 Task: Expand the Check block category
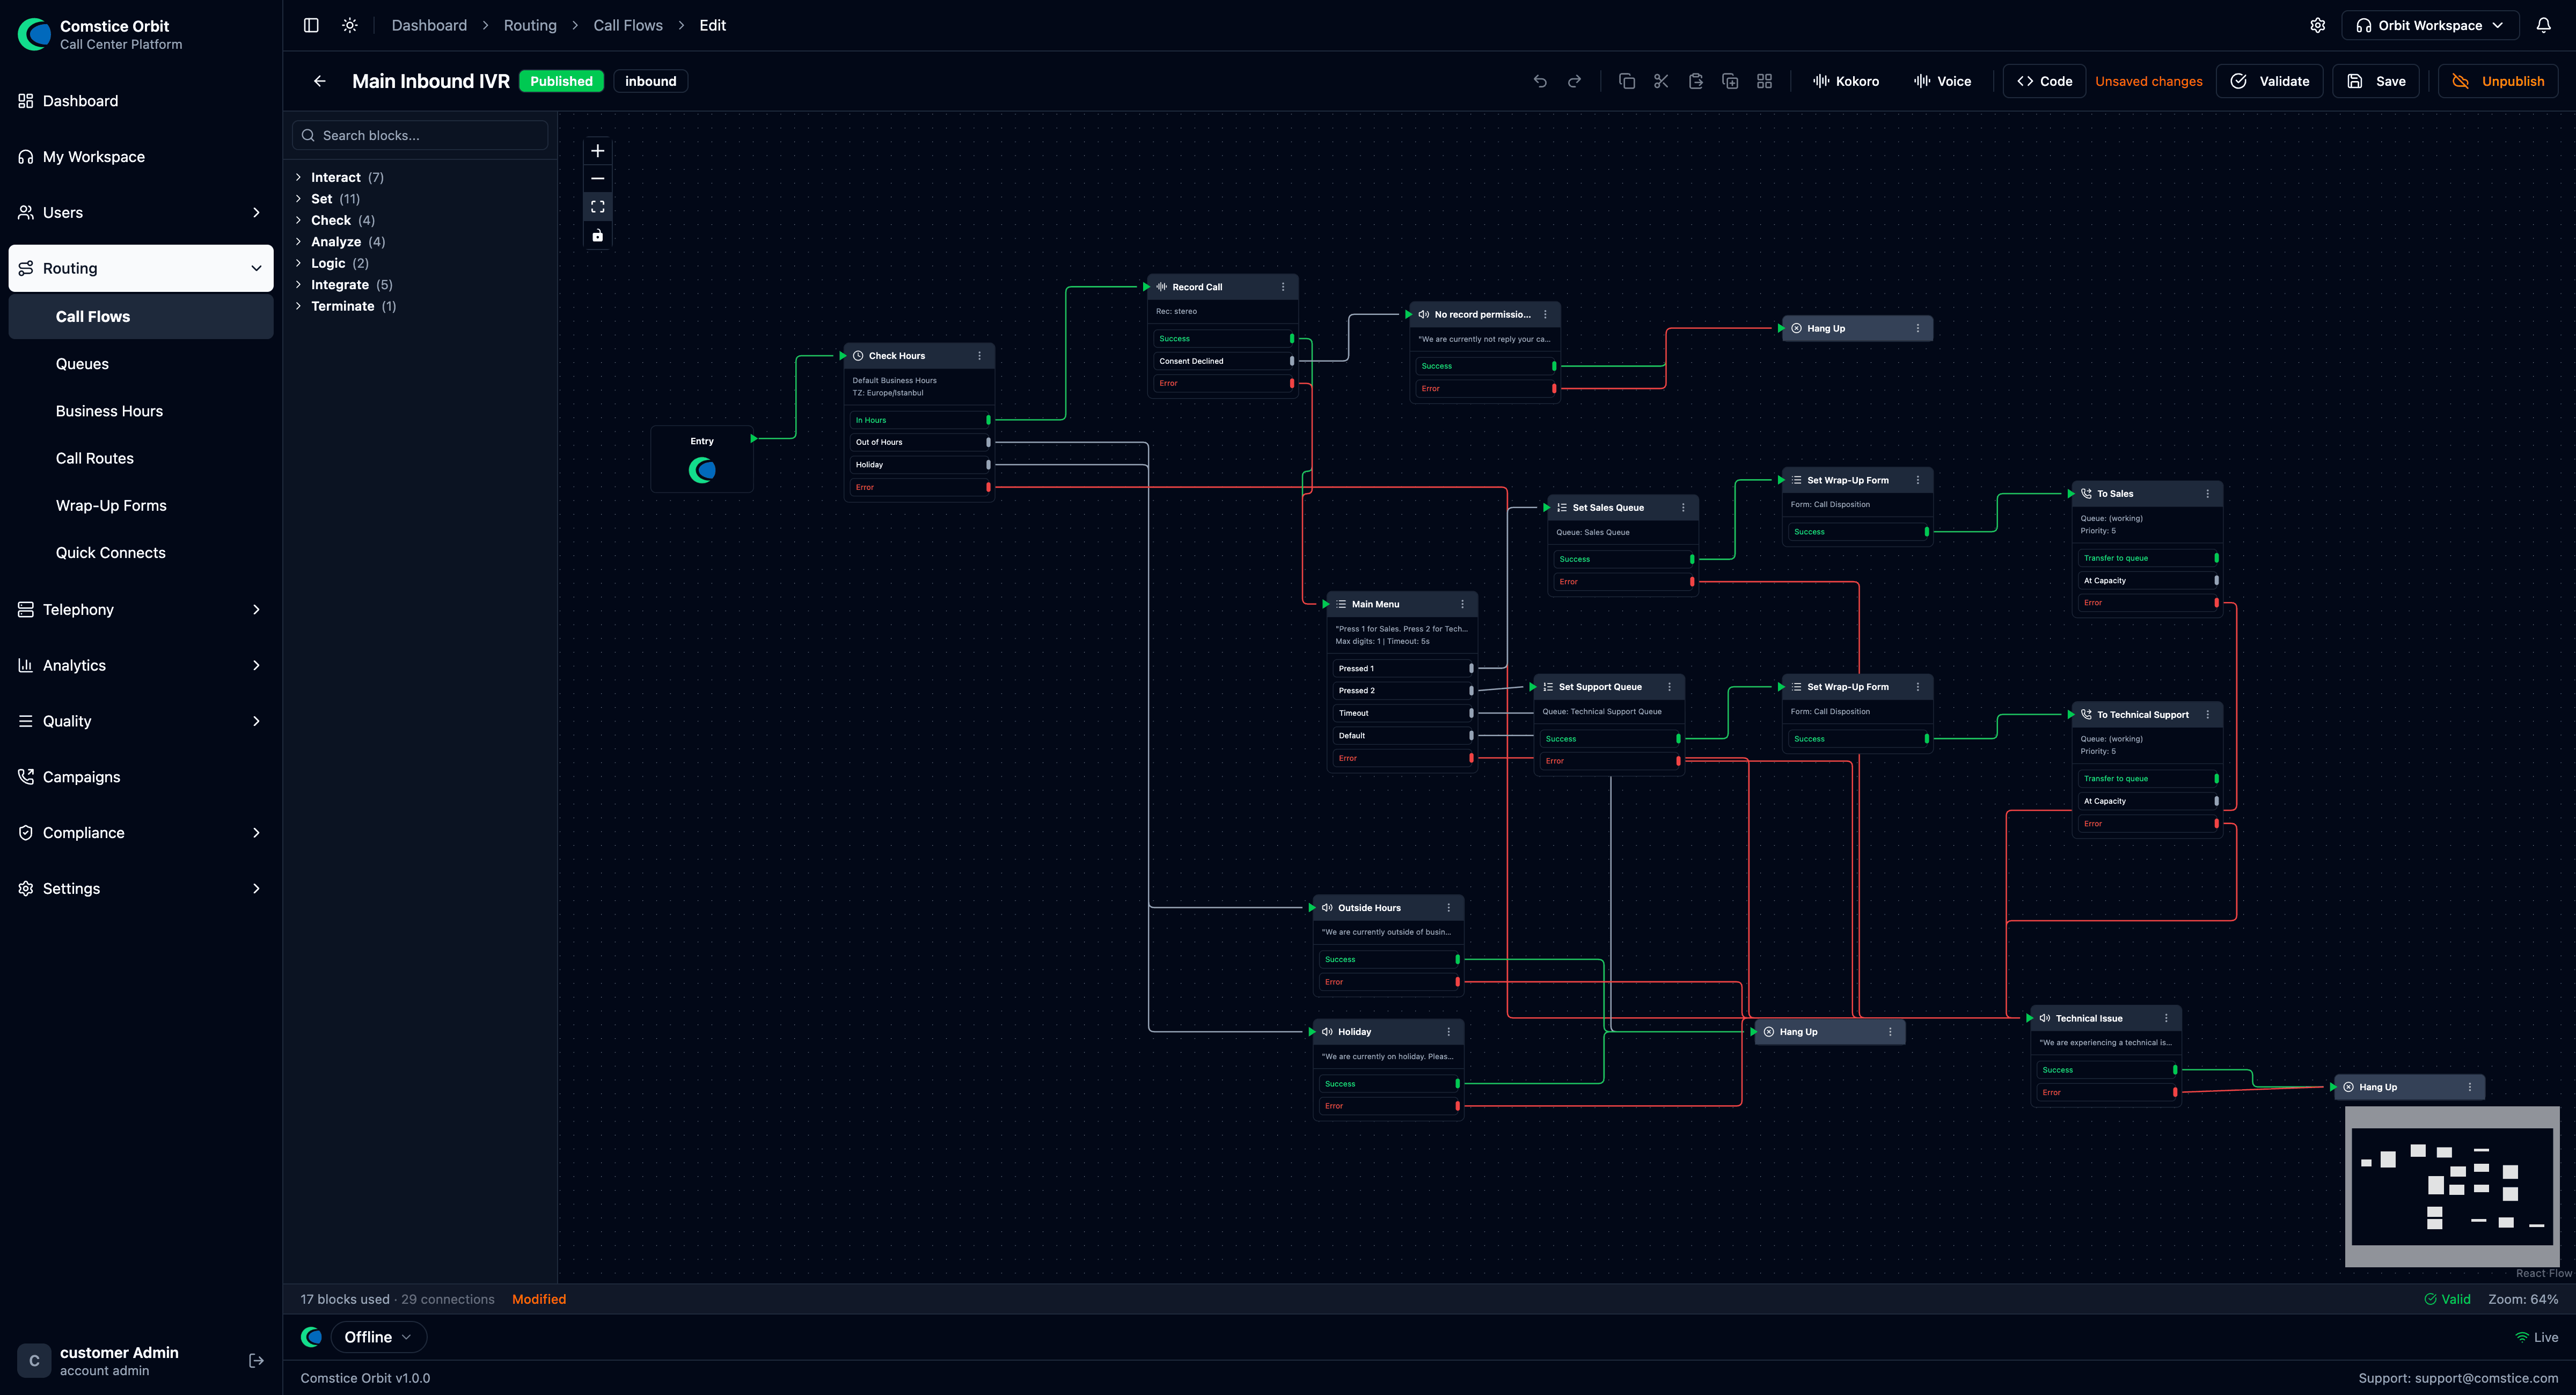point(335,220)
